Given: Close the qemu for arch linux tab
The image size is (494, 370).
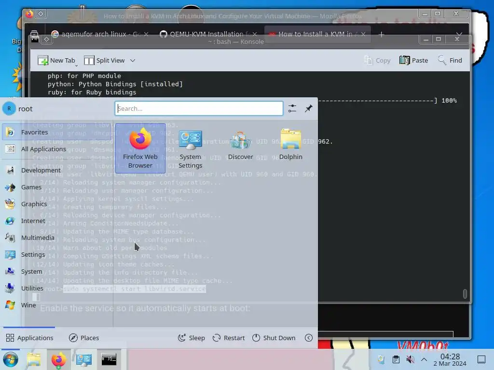Looking at the screenshot, I should [146, 34].
